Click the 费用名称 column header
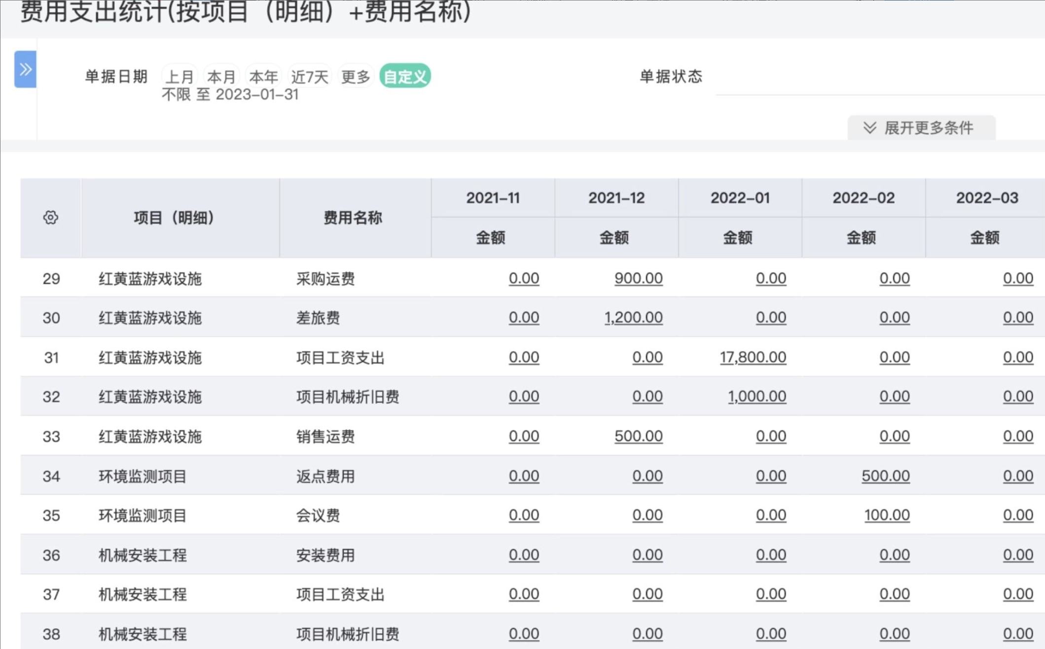 [353, 217]
